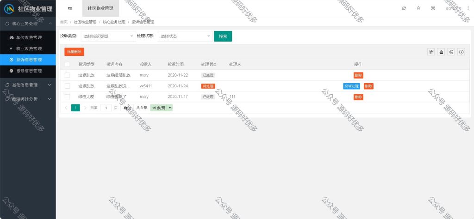Image resolution: width=474 pixels, height=219 pixels.
Task: Click the 核心业务处理 breadcrumb item
Action: pyautogui.click(x=114, y=22)
